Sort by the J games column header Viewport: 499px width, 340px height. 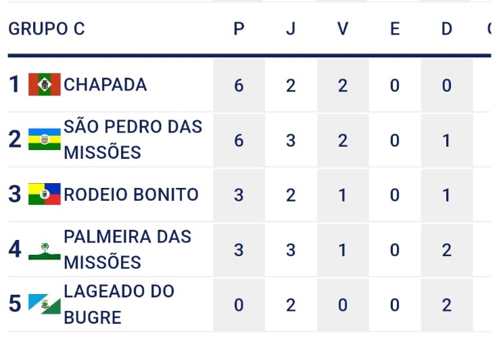[291, 29]
